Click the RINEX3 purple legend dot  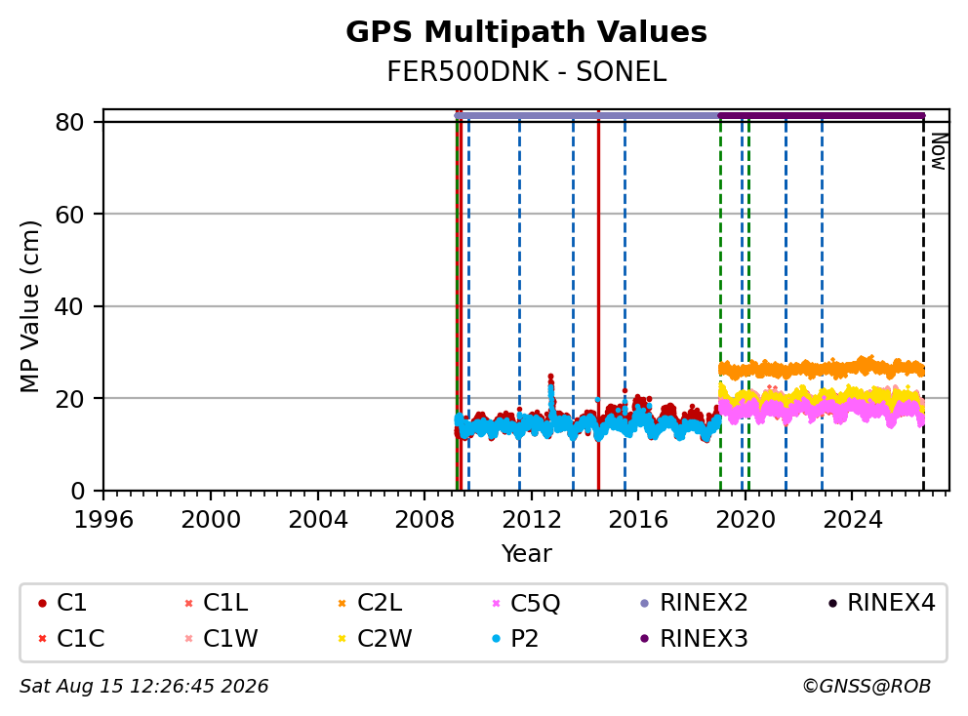(645, 639)
